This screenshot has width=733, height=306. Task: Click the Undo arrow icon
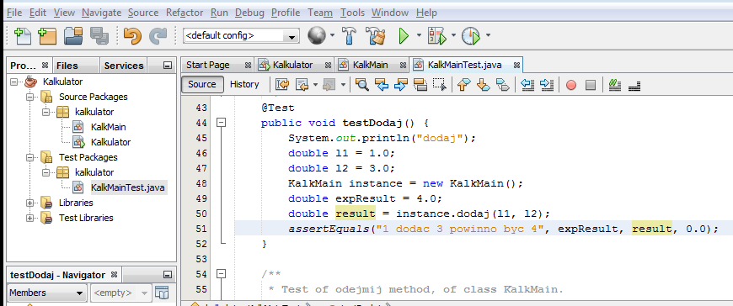click(132, 35)
